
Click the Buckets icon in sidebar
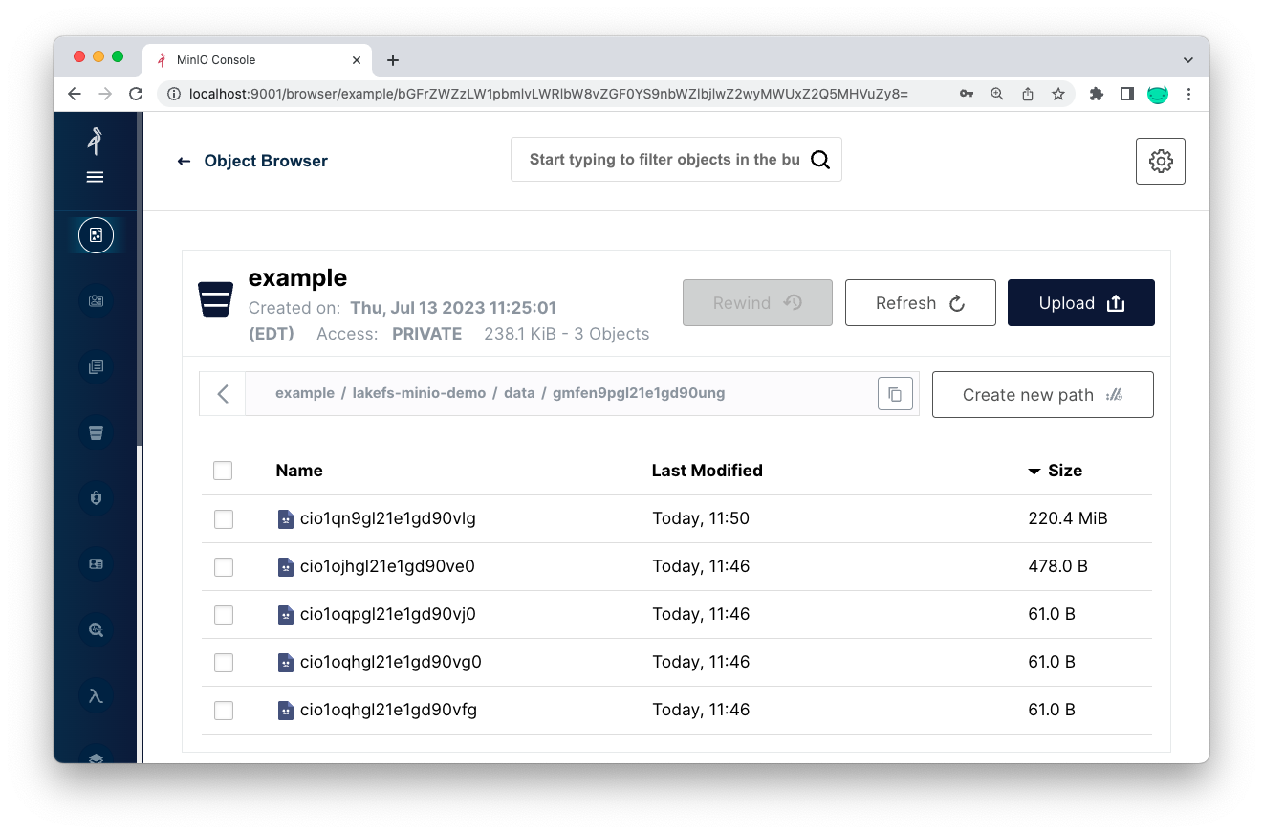(96, 432)
